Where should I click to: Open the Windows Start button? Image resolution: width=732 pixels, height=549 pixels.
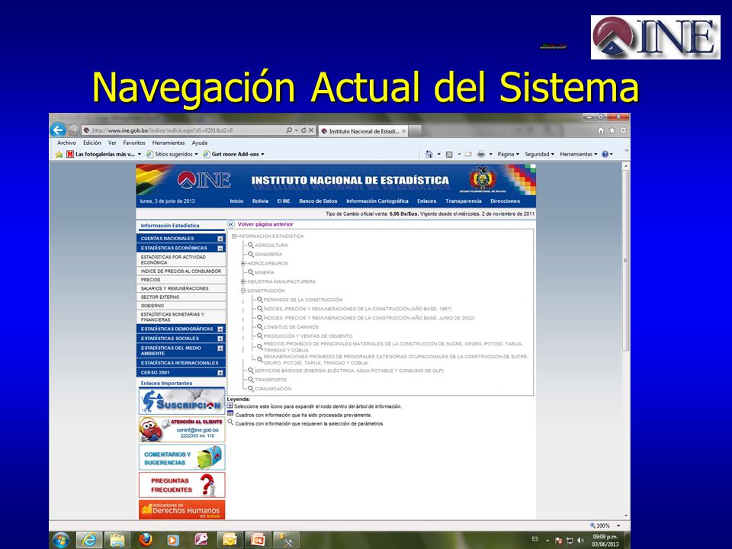click(x=61, y=540)
